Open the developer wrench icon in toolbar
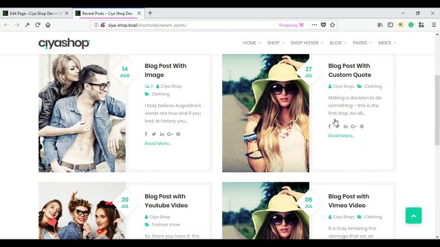The height and width of the screenshot is (247, 440). (x=27, y=25)
